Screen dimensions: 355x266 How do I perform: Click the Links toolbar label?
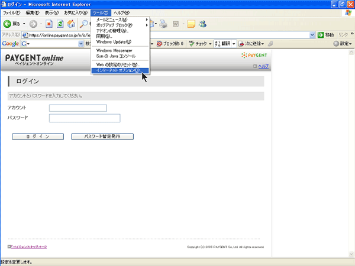pos(343,35)
